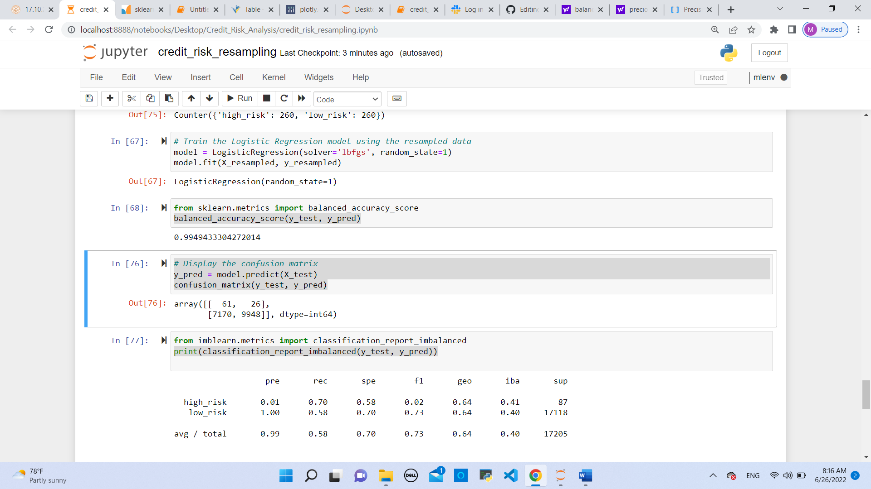Screen dimensions: 871x489
Task: Open the command palette keyboard icon
Action: pyautogui.click(x=396, y=99)
